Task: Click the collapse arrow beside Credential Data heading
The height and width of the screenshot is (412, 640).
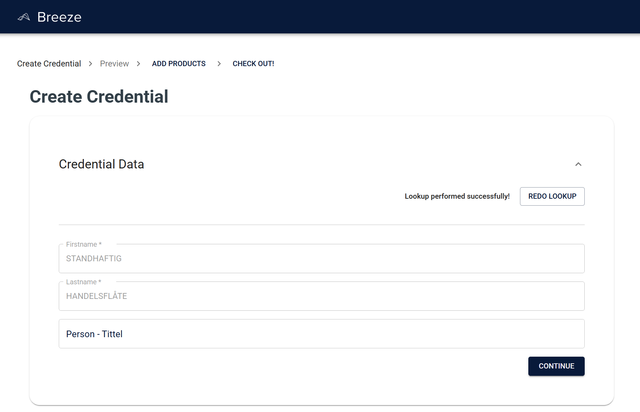Action: click(578, 164)
